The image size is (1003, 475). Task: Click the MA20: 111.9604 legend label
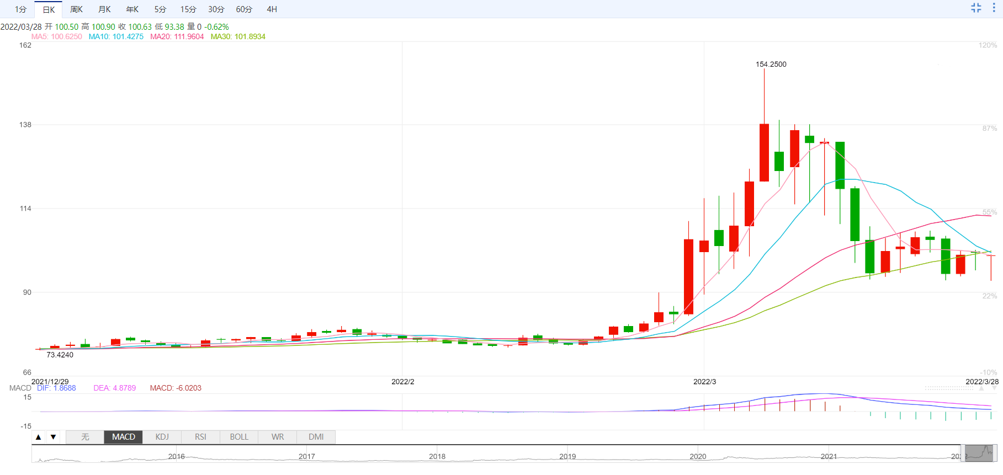pyautogui.click(x=177, y=36)
